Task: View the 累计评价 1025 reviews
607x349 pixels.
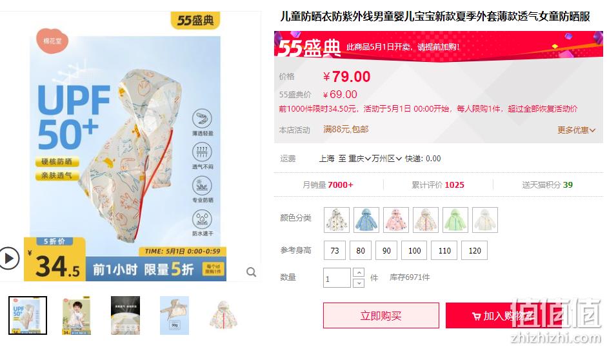Action: coord(438,184)
